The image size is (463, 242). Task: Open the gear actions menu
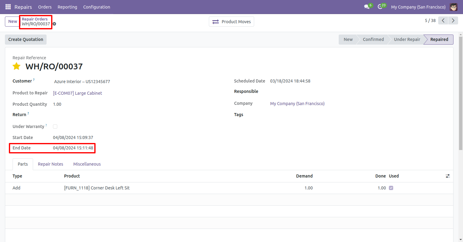[x=55, y=24]
